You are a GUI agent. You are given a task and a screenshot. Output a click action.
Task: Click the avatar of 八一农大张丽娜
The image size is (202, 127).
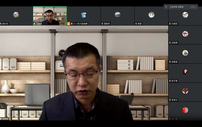(x=84, y=15)
